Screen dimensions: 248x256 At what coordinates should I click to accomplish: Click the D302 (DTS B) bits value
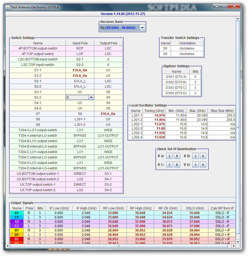click(195, 82)
